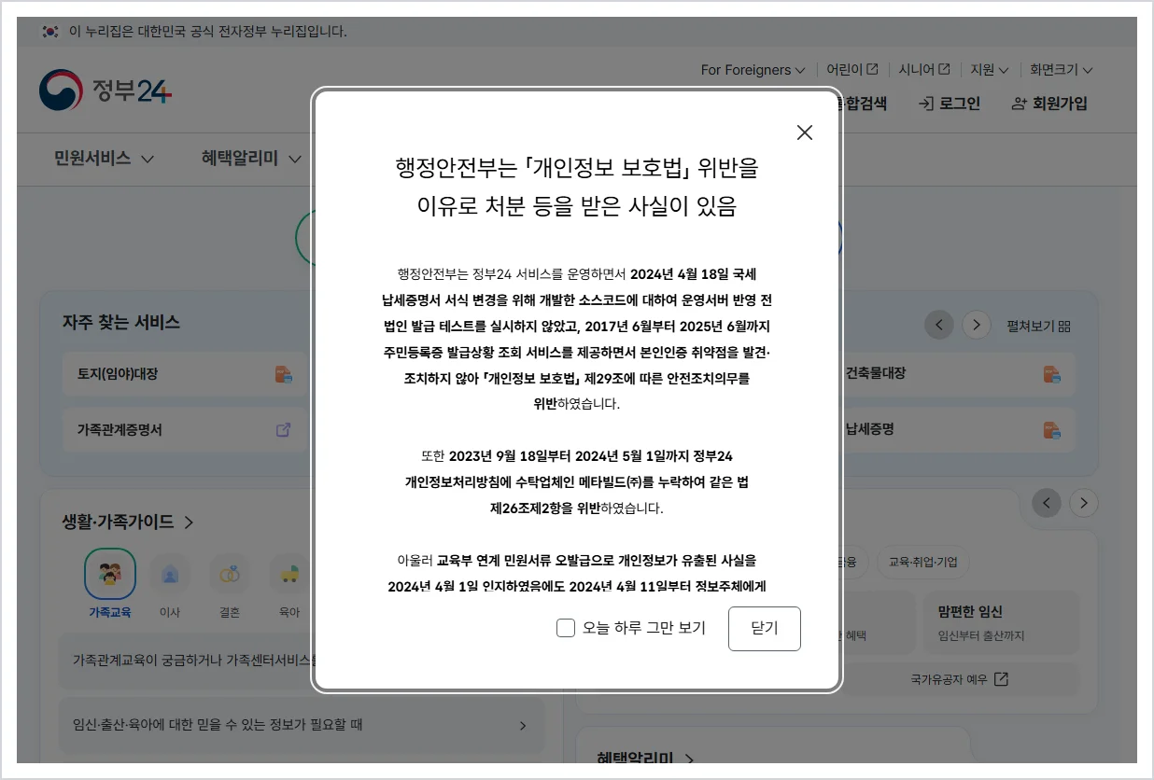Open the 생활·가족가이드 heading link
The image size is (1154, 780).
[x=128, y=522]
